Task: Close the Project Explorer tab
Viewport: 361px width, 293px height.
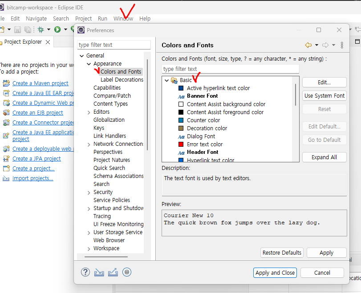Action: click(x=48, y=42)
